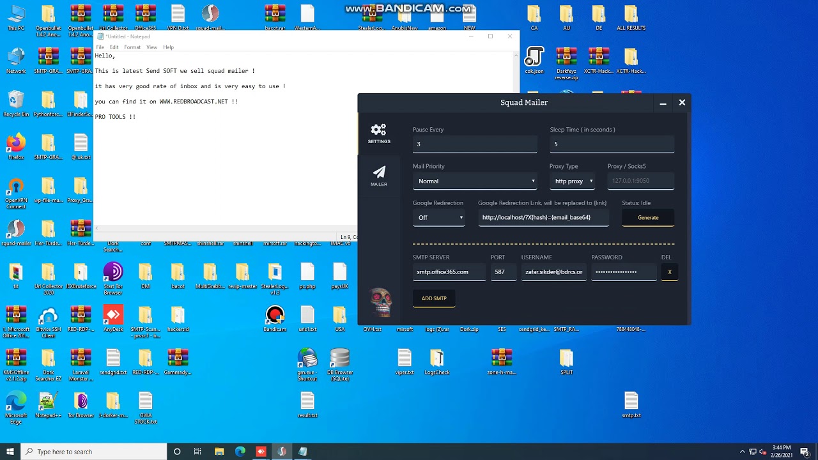Click the skull logo in Squad Mailer
The image size is (818, 460).
click(x=381, y=302)
